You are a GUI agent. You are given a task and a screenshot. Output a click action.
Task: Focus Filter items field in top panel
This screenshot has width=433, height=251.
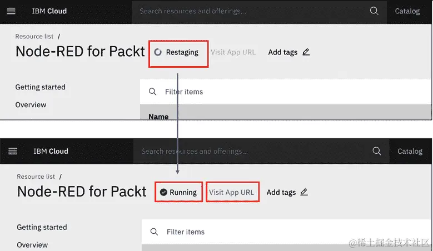286,92
